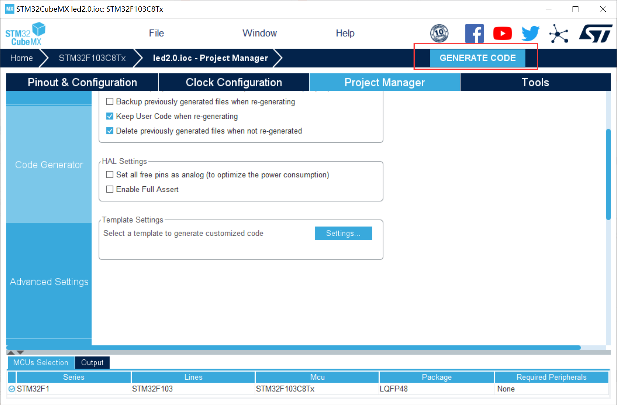
Task: Minimize the STM32CubeMX window
Action: (548, 9)
